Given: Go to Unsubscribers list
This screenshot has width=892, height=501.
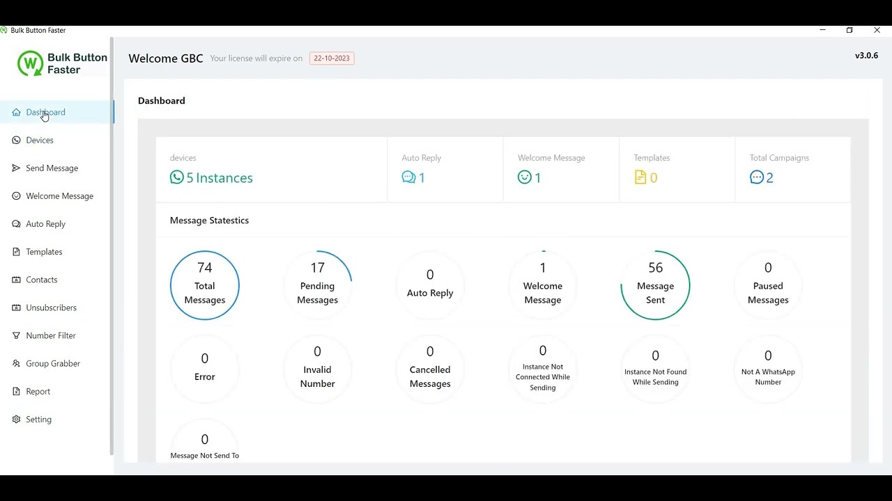Looking at the screenshot, I should click(56, 307).
